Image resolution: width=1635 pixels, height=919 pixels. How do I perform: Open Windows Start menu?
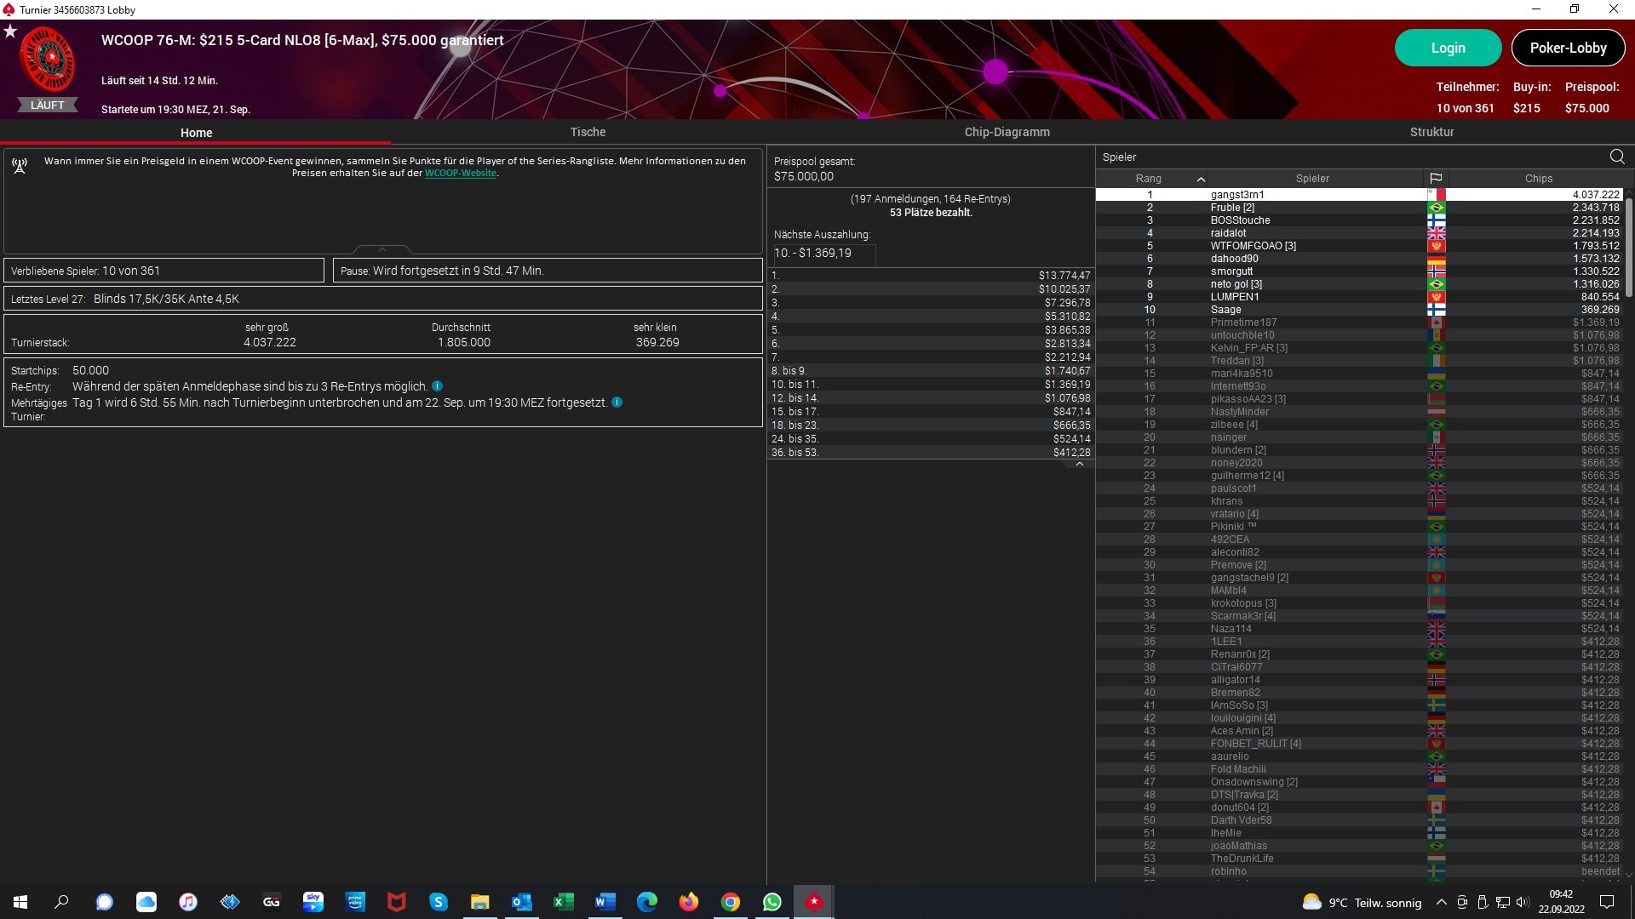click(x=20, y=902)
